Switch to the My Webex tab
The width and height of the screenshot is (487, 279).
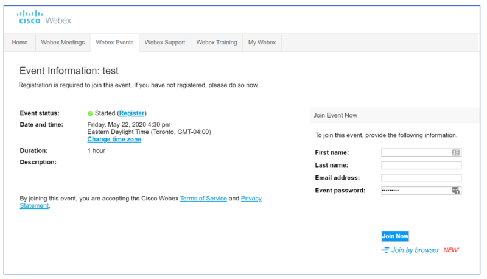[262, 43]
